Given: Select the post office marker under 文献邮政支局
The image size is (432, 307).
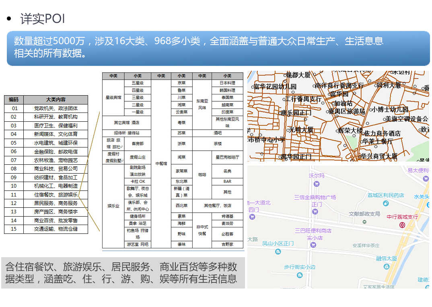Looking at the screenshot, I should click(364, 222).
